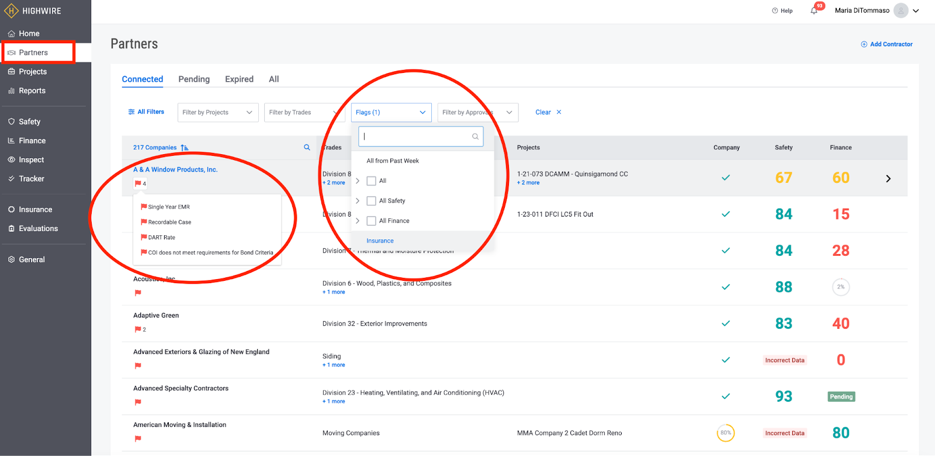This screenshot has height=456, width=935.
Task: Click the company search magnifier icon
Action: click(307, 148)
